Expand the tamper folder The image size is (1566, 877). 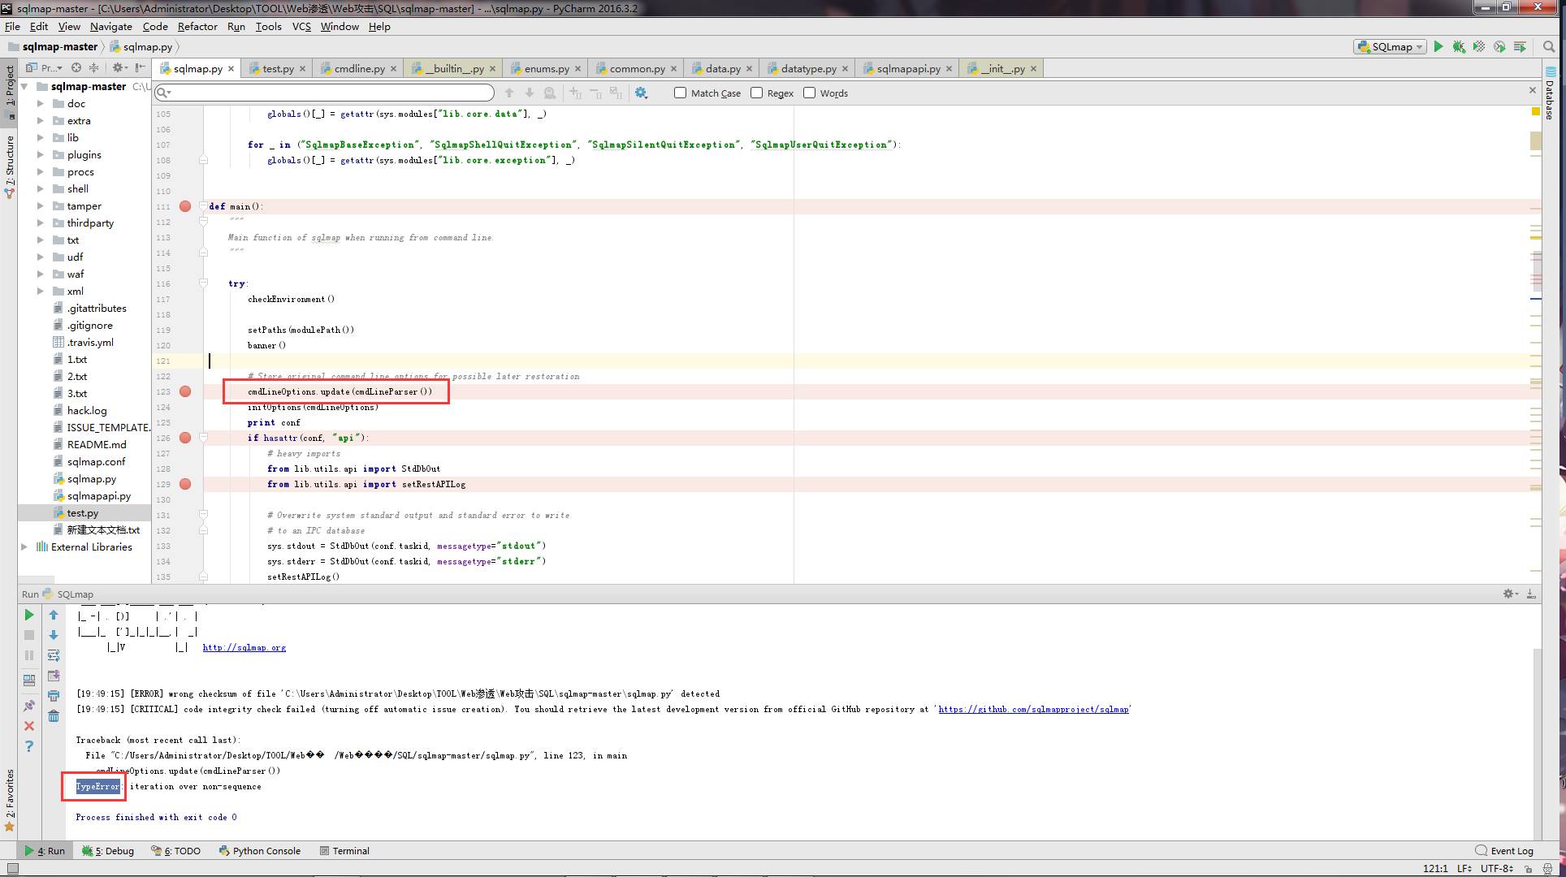point(41,205)
